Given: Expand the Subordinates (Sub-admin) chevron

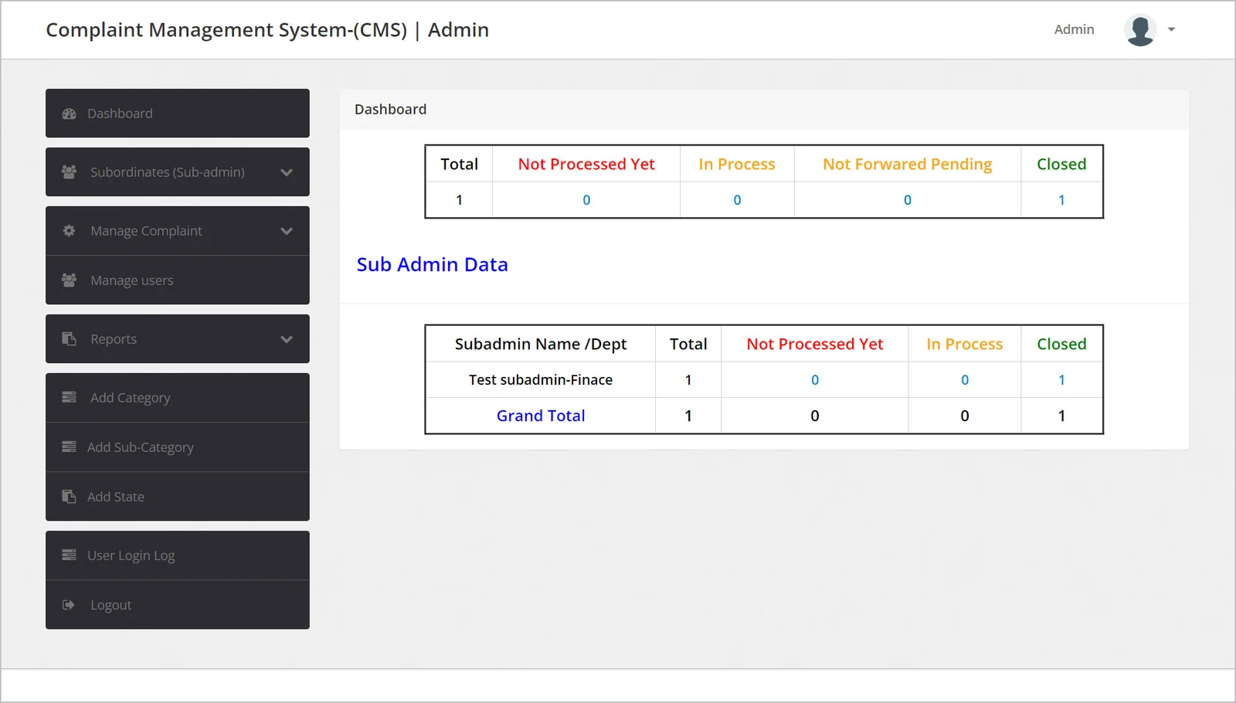Looking at the screenshot, I should pos(287,172).
